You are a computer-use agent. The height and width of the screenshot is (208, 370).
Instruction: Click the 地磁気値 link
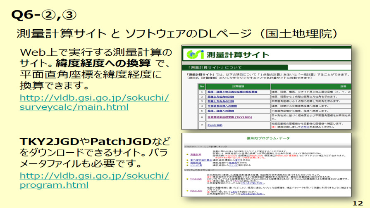click(x=195, y=163)
